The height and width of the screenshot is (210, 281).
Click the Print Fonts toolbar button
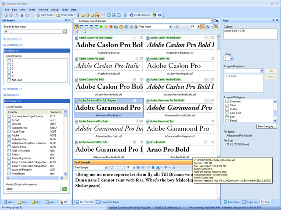(45, 15)
